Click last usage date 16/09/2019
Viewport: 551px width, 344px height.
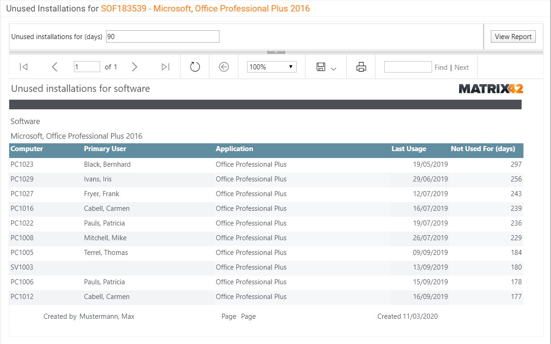430,297
